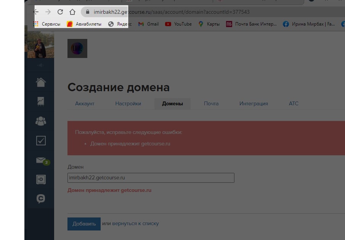Reload the page with refresh icon
The height and width of the screenshot is (240, 345).
60,12
